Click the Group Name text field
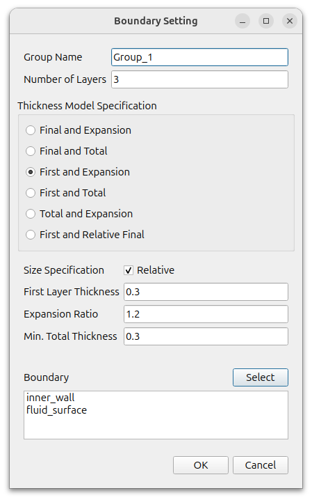 pyautogui.click(x=199, y=57)
